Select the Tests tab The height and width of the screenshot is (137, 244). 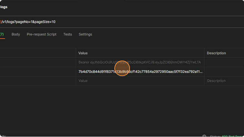(68, 34)
